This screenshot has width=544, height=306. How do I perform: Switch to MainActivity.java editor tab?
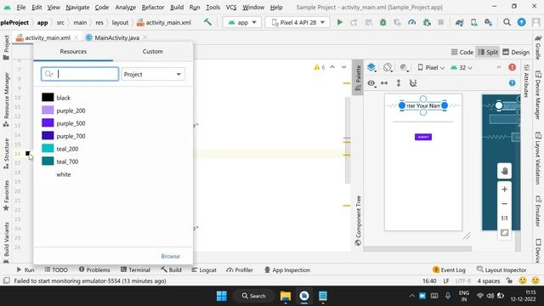pos(116,37)
